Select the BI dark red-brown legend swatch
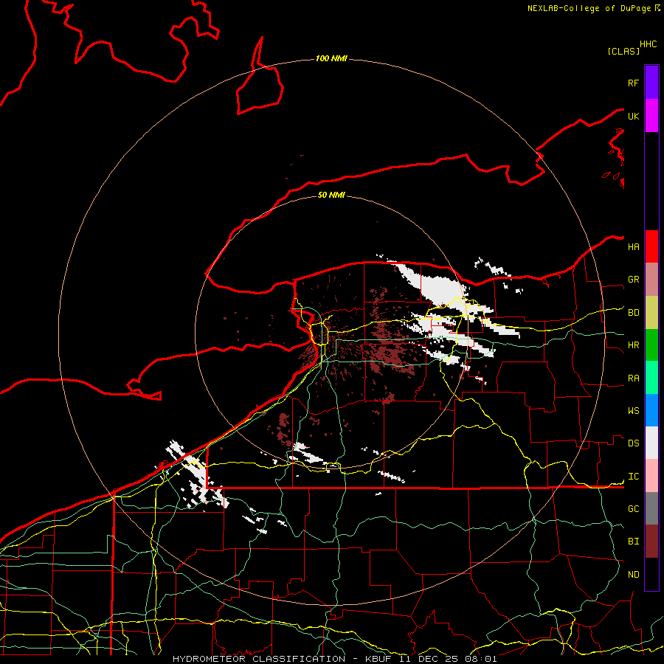The image size is (664, 664). (x=651, y=542)
